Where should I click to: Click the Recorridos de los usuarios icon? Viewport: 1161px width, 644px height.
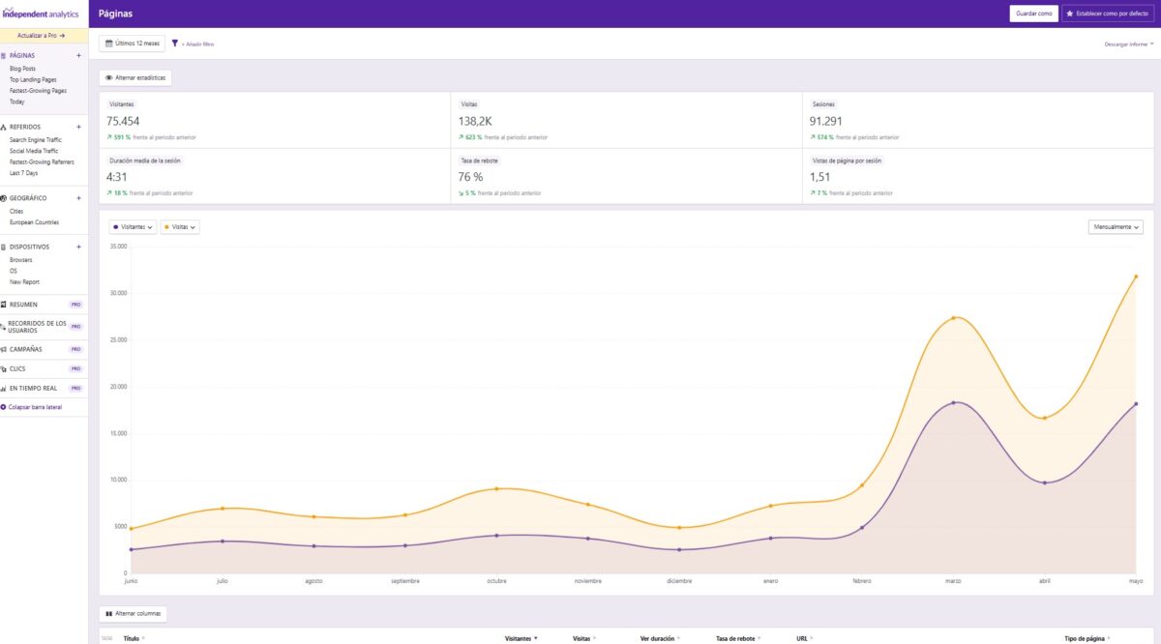(x=4, y=327)
